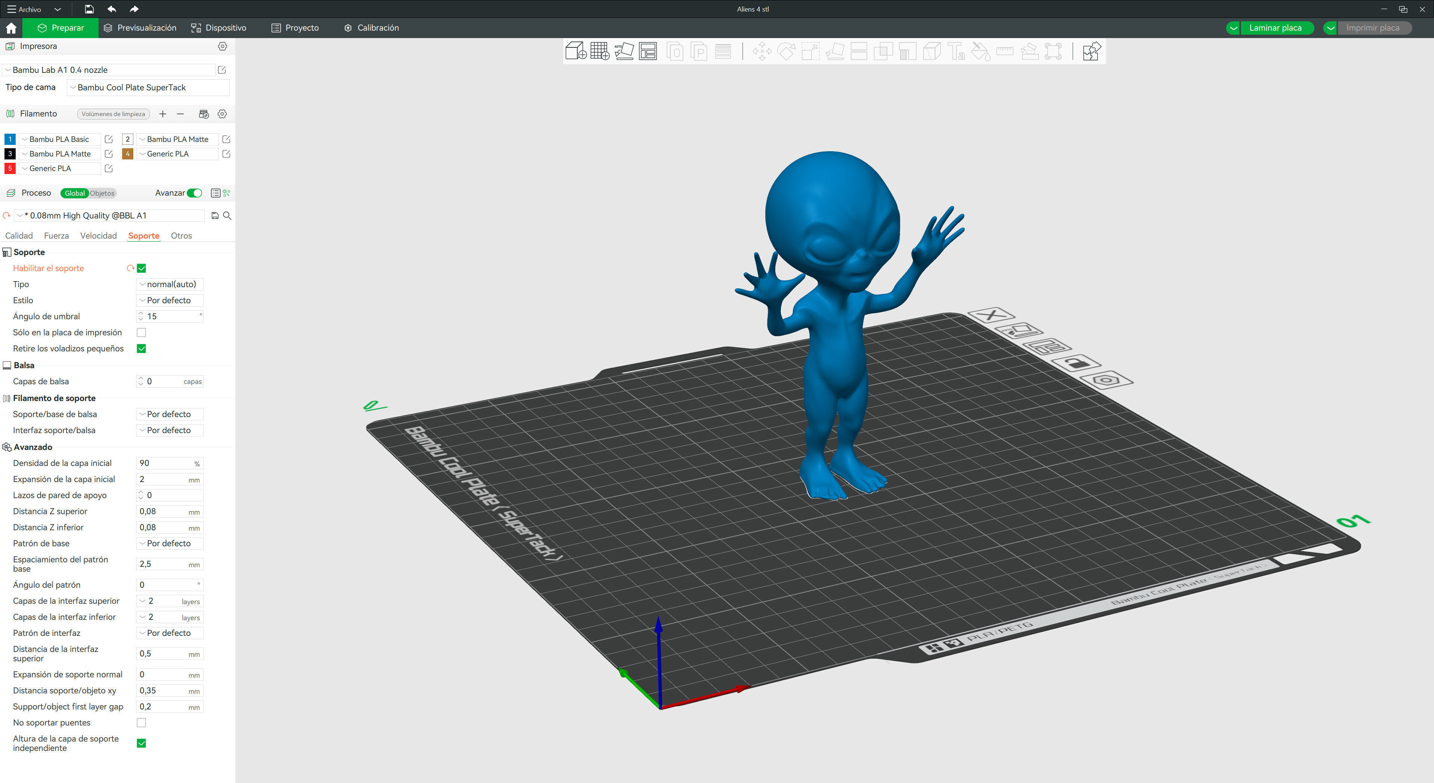Toggle the Avanzar advanced mode switch
Viewport: 1434px width, 783px height.
click(194, 193)
